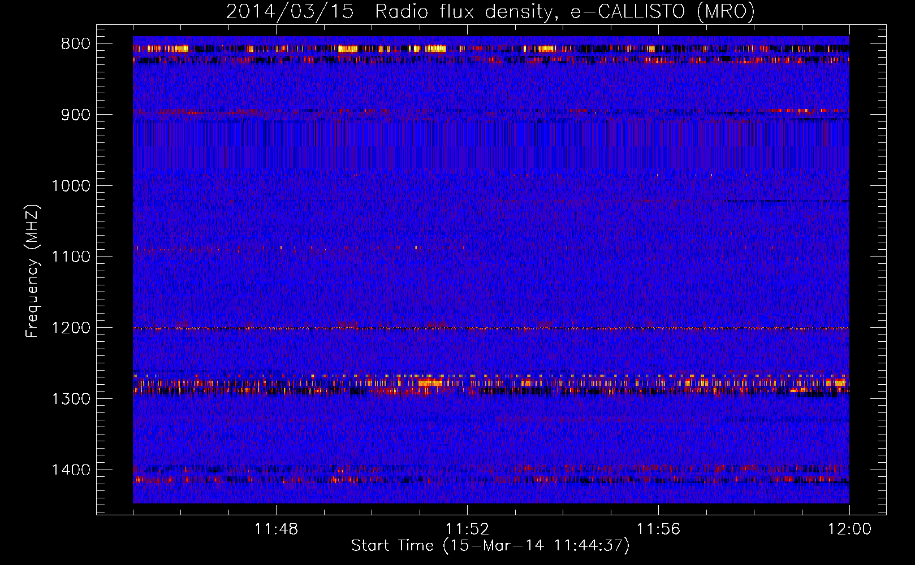Click the '1400' frequency axis label

click(71, 470)
